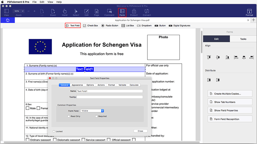
Task: Open the Appearance tab in properties dialog
Action: click(77, 85)
